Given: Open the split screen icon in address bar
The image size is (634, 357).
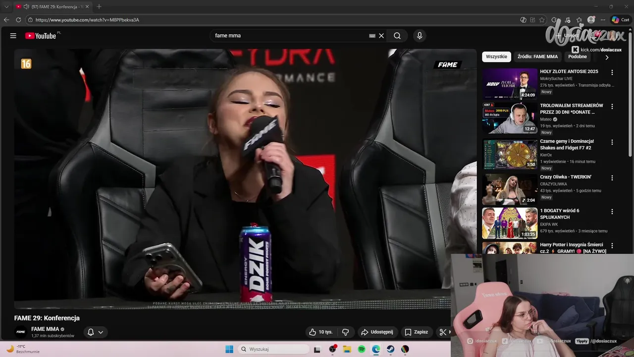Looking at the screenshot, I should [x=532, y=20].
